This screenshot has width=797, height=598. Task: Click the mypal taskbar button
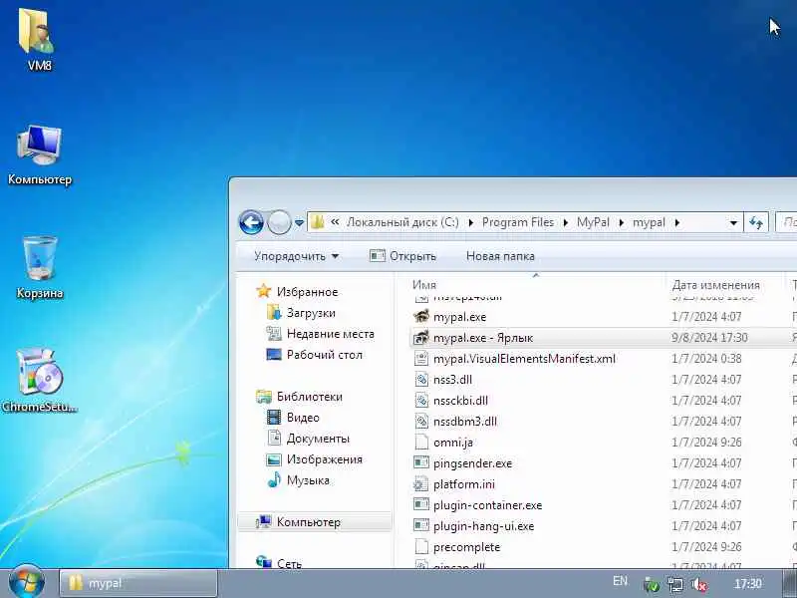(138, 583)
